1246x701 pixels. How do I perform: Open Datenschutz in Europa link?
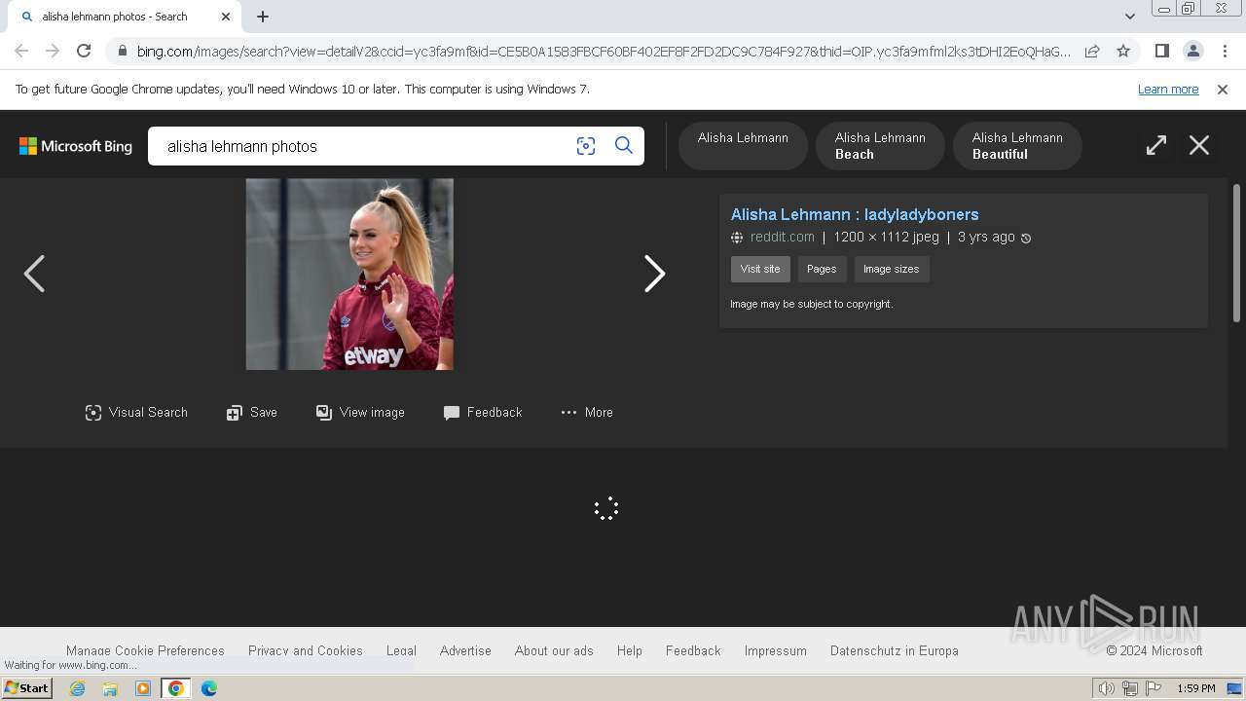[x=895, y=650]
